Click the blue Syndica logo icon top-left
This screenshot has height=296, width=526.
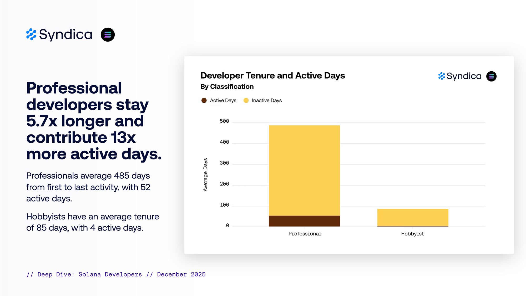[x=31, y=34]
